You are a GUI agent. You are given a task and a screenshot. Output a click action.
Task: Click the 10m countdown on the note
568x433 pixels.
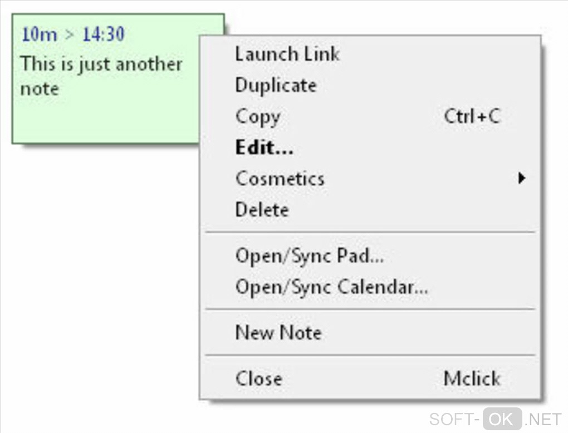click(39, 35)
